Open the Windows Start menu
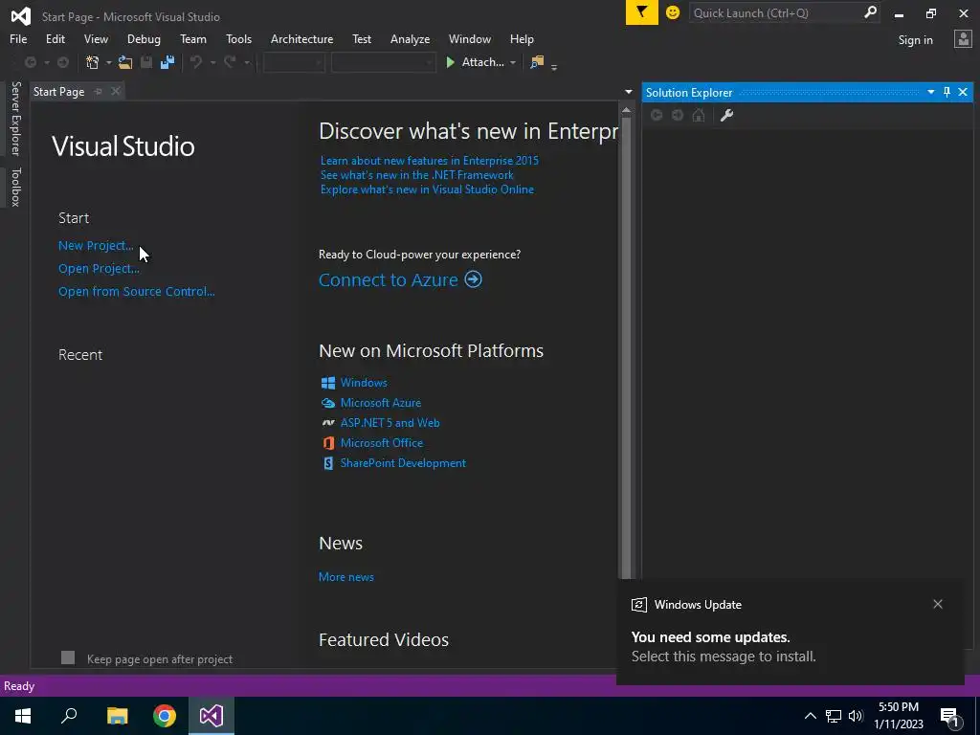The image size is (980, 735). [x=23, y=716]
